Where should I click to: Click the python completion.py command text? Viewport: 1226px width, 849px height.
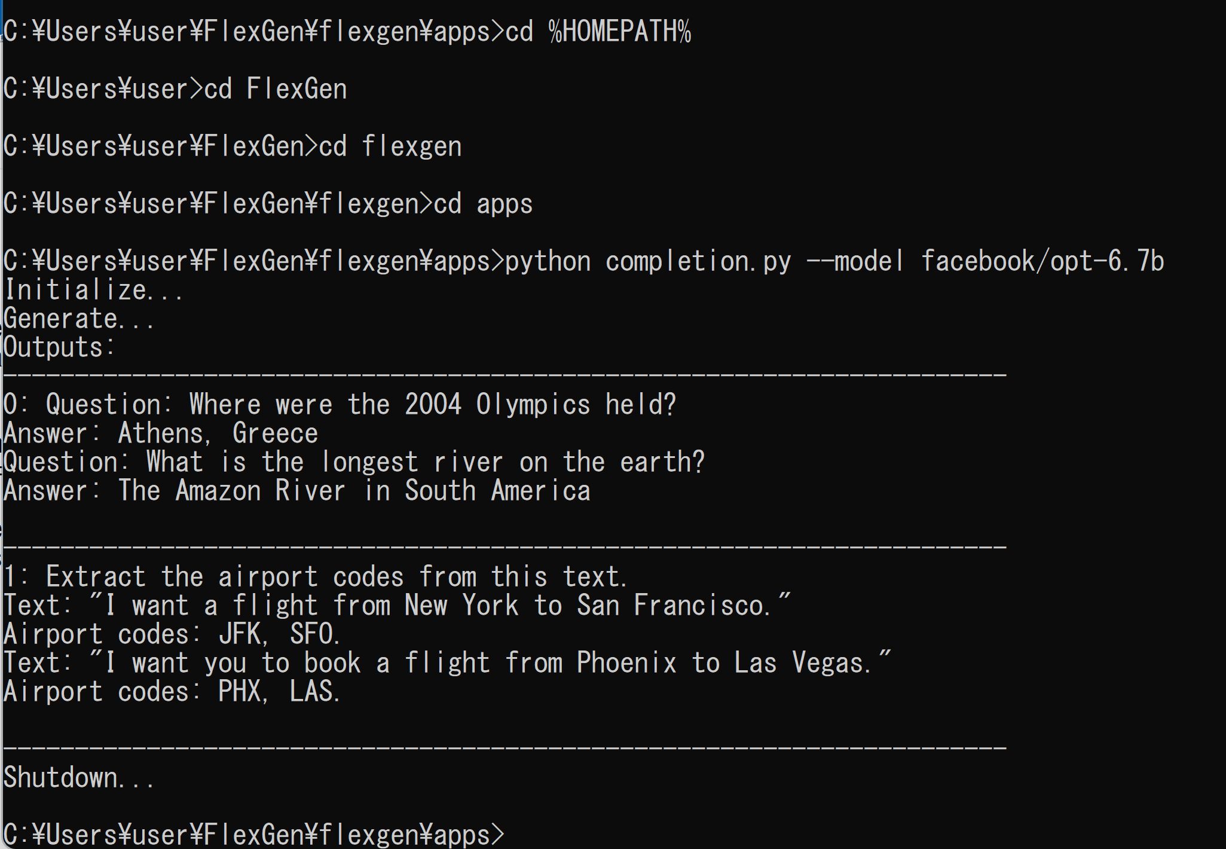649,262
